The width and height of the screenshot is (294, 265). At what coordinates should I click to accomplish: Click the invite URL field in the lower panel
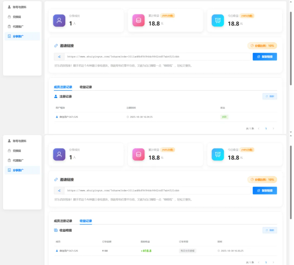157,191
